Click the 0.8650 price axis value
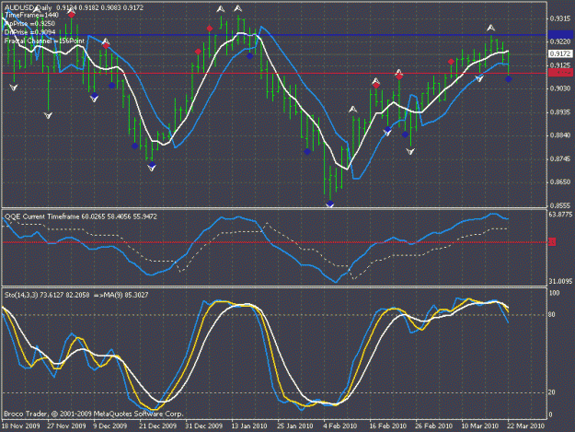Viewport: 575px width, 432px height. coord(560,181)
